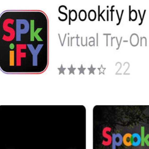Click the Virtual Try-On subtitle text
Screen dimensions: 149x149
click(x=103, y=40)
